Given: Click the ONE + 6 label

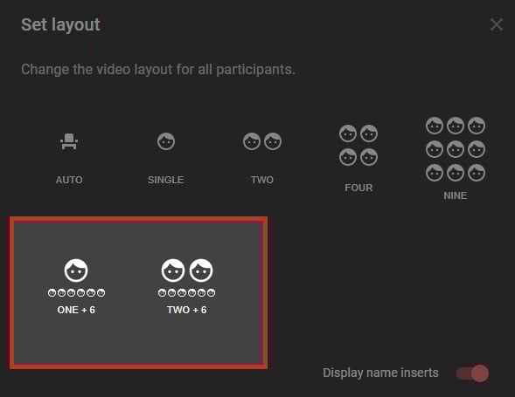Looking at the screenshot, I should click(x=76, y=310).
